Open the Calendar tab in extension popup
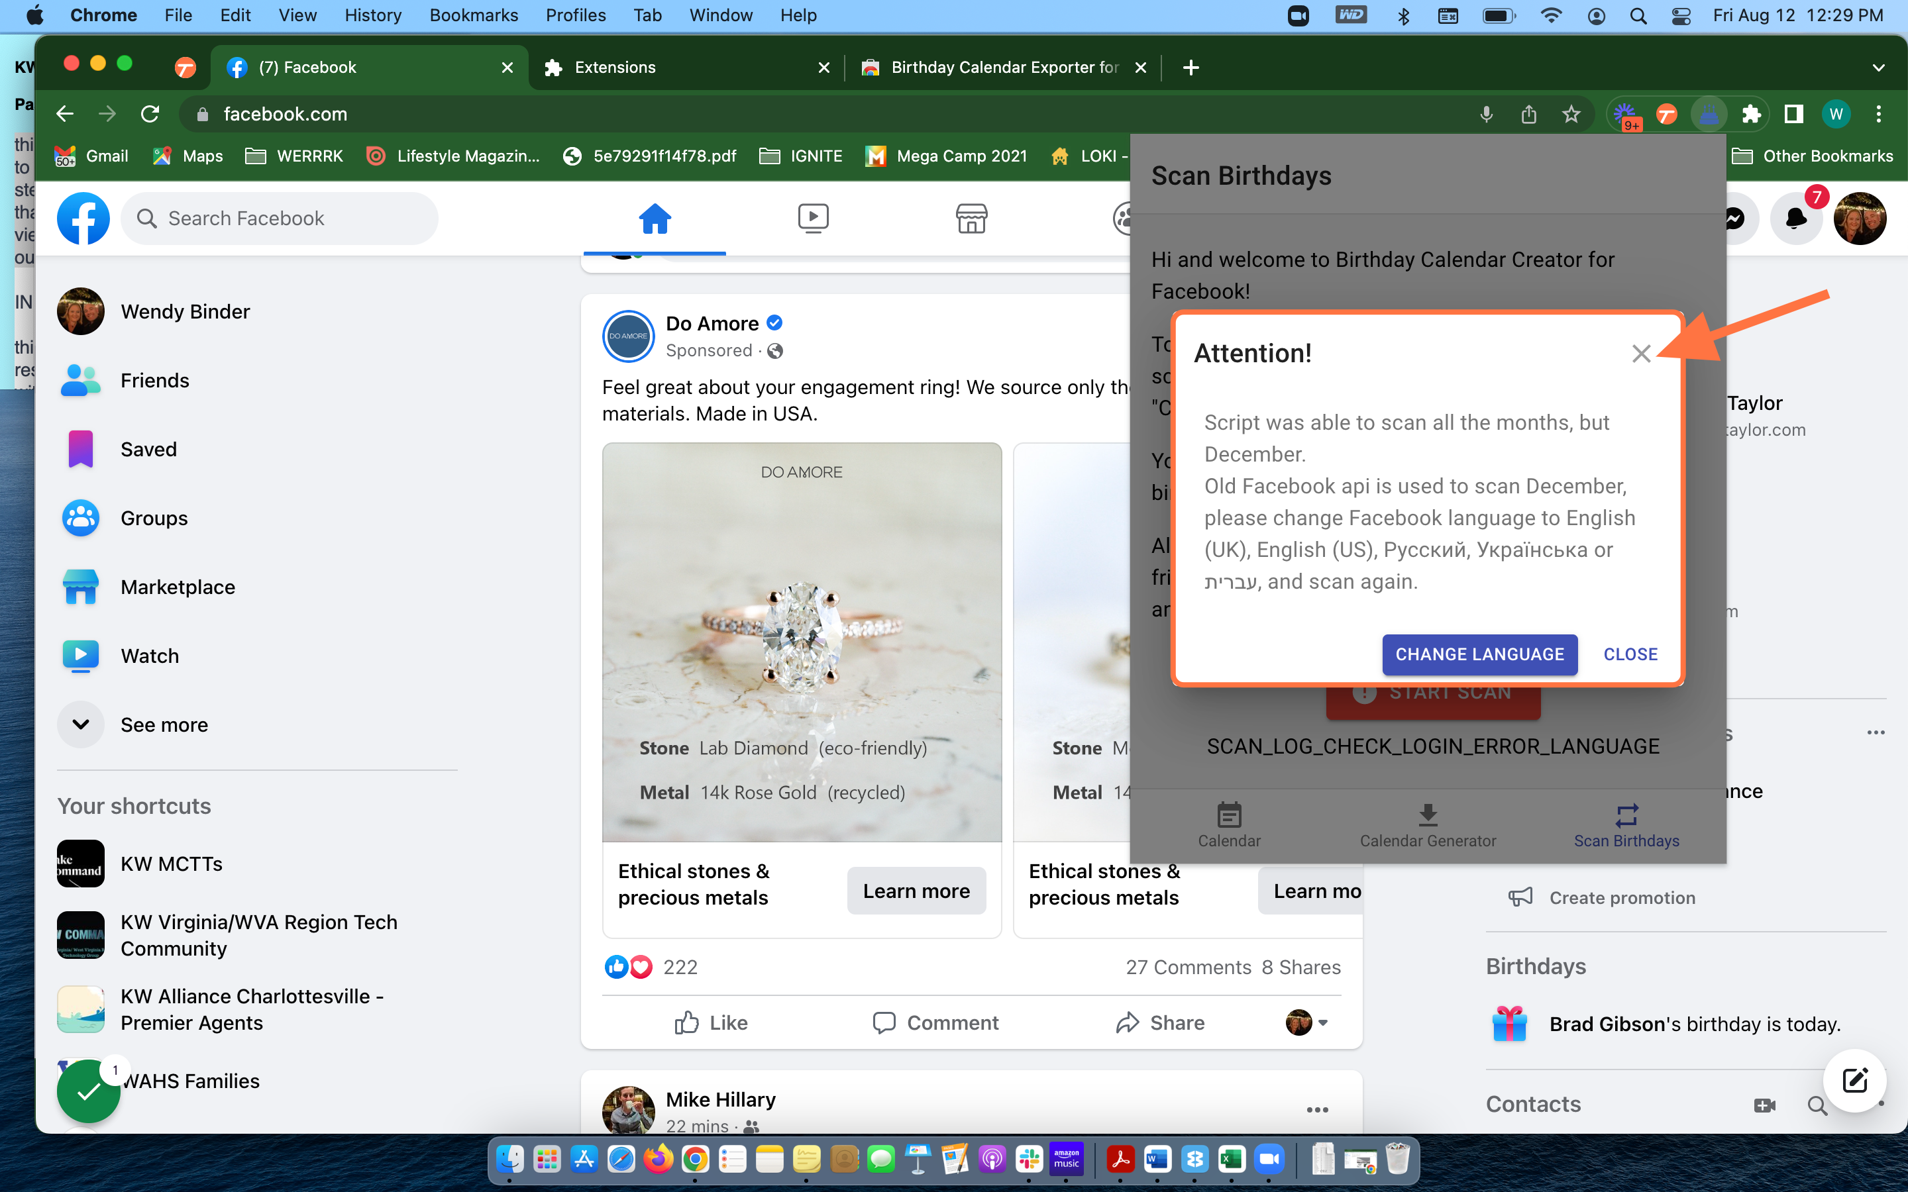 tap(1229, 824)
